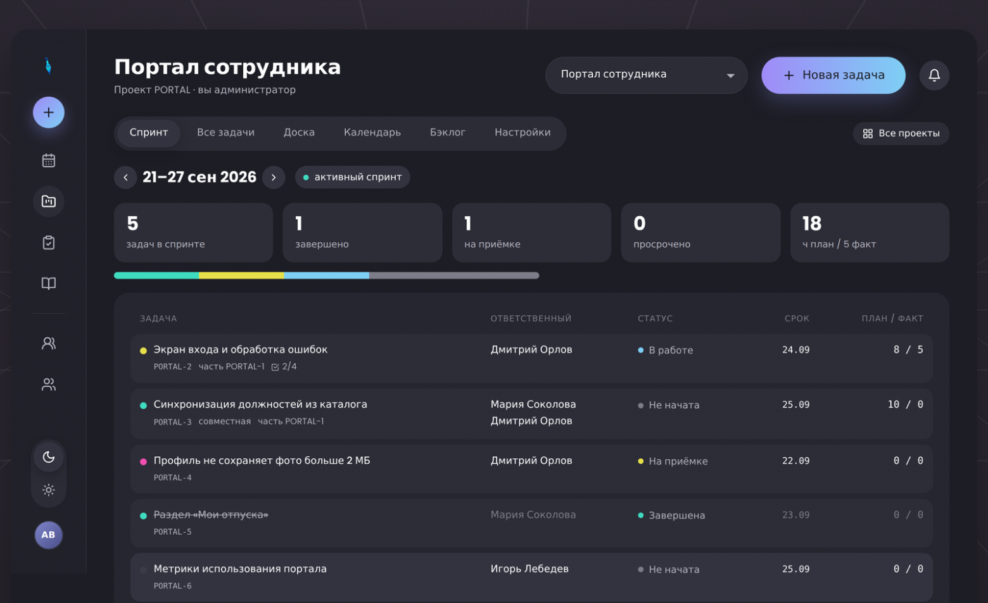This screenshot has width=988, height=603.
Task: Open the calendar icon in sidebar
Action: (x=49, y=161)
